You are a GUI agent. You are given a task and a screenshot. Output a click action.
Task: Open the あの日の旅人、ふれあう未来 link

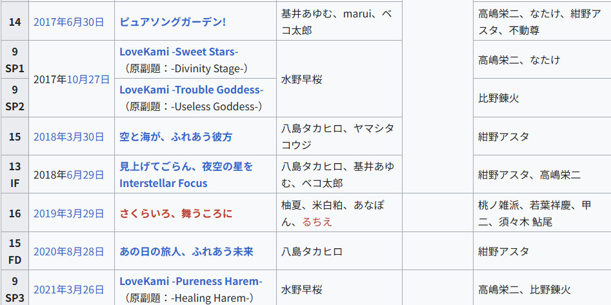tap(186, 251)
